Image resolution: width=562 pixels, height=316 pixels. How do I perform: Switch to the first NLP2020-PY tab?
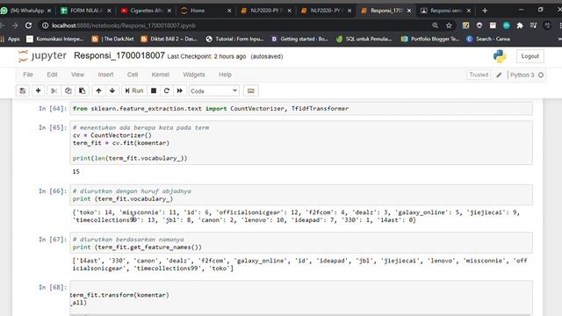[266, 11]
